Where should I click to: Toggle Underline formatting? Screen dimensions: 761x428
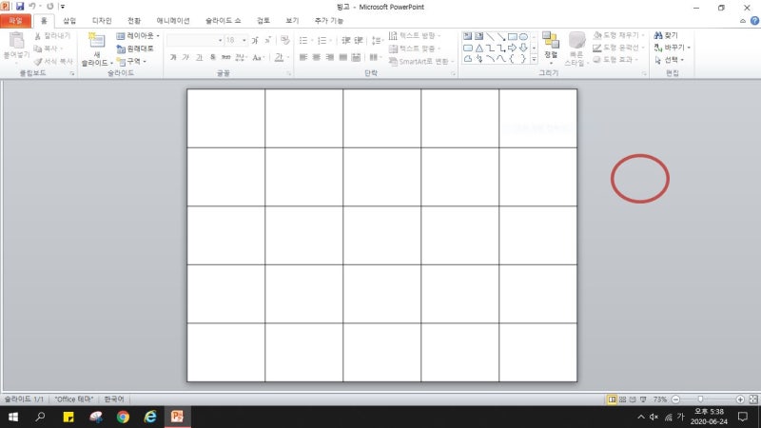tap(199, 57)
